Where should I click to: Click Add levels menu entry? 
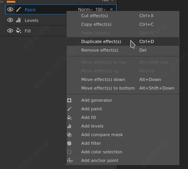coord(123,126)
